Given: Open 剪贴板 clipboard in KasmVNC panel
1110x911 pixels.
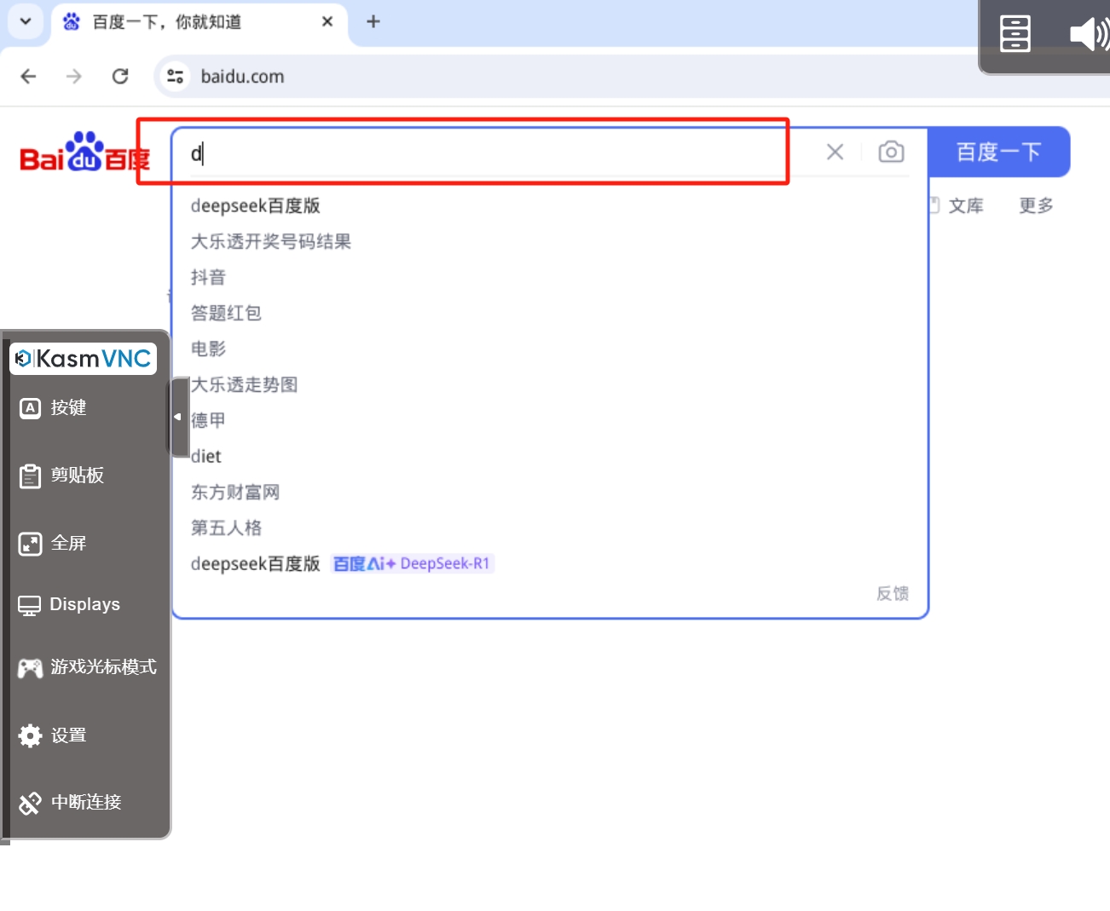Looking at the screenshot, I should click(x=61, y=476).
